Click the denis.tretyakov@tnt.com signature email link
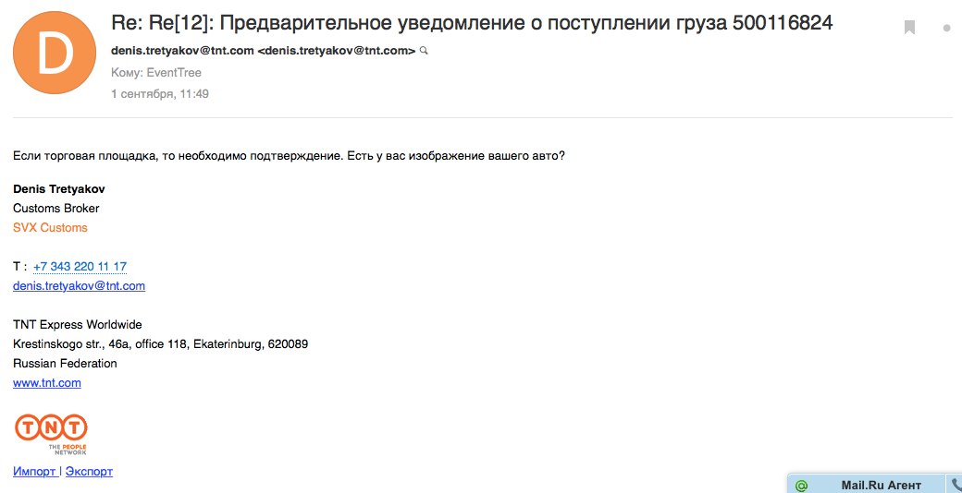 pos(80,286)
